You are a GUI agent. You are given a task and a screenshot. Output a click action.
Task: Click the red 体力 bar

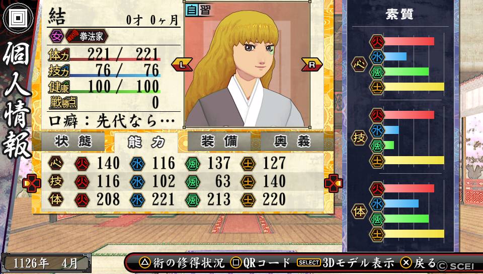pos(114,59)
